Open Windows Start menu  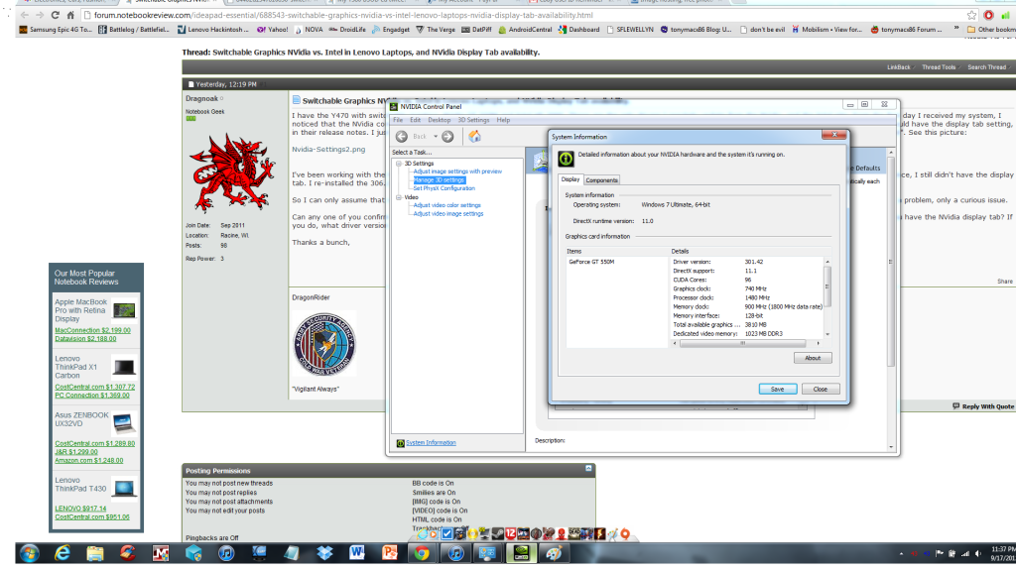point(29,553)
